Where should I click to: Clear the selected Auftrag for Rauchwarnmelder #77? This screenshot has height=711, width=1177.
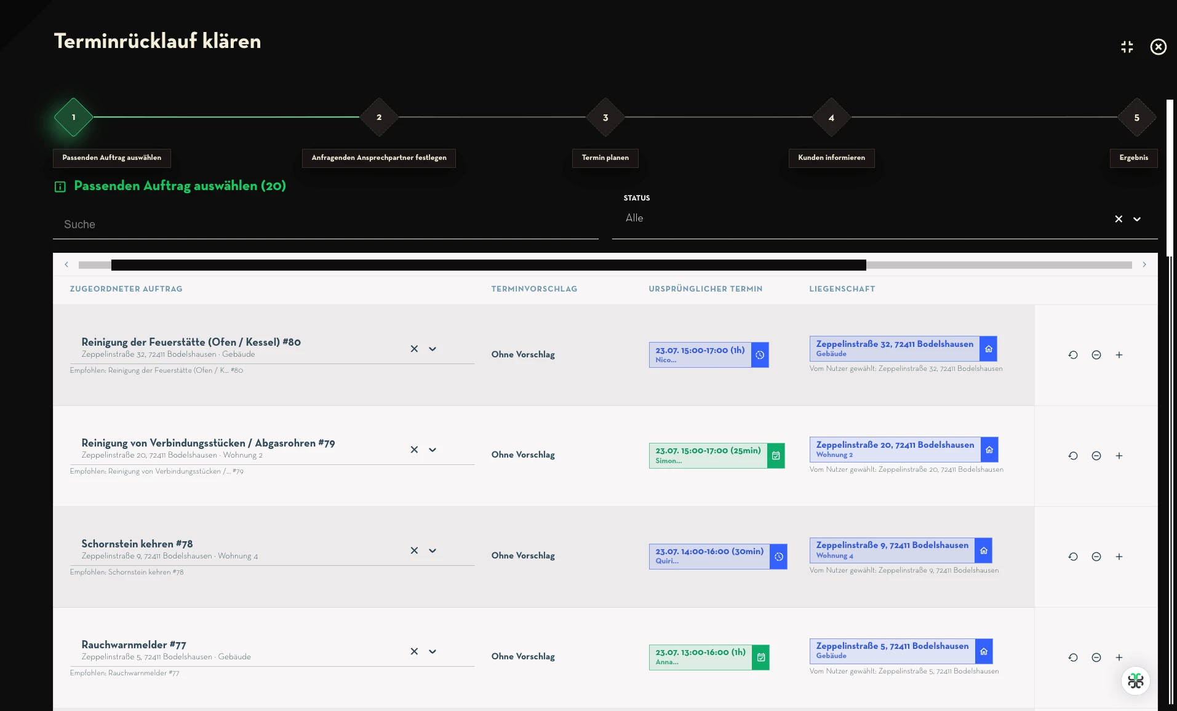[414, 651]
